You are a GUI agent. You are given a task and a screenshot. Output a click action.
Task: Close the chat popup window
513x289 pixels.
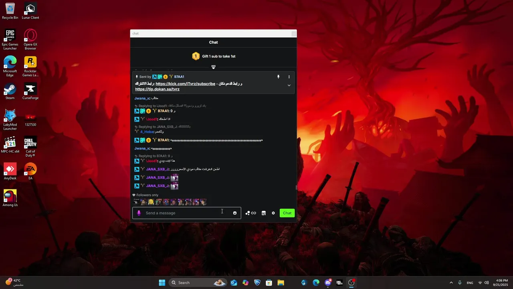[294, 34]
